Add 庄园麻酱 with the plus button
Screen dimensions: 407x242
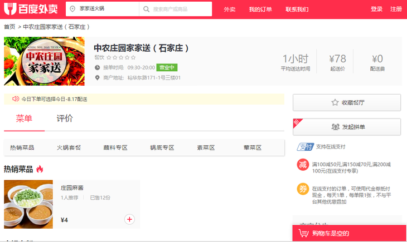tap(129, 219)
